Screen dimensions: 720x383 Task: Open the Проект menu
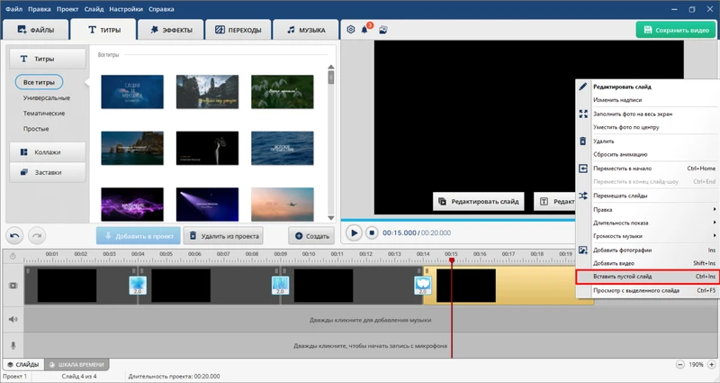pyautogui.click(x=67, y=9)
